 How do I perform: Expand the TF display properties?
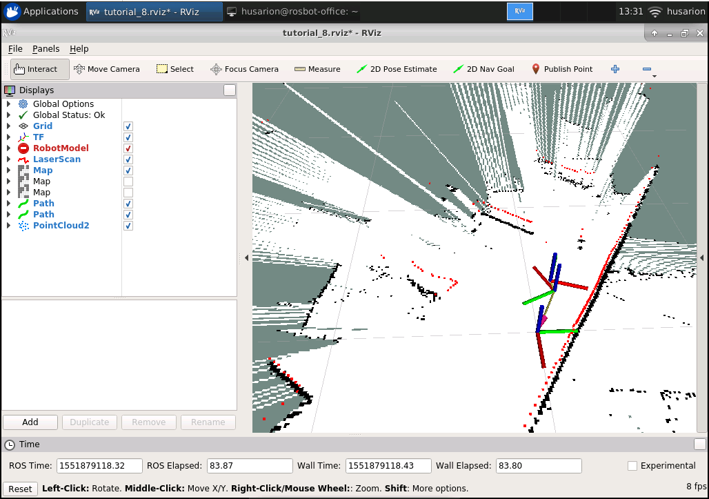click(8, 137)
